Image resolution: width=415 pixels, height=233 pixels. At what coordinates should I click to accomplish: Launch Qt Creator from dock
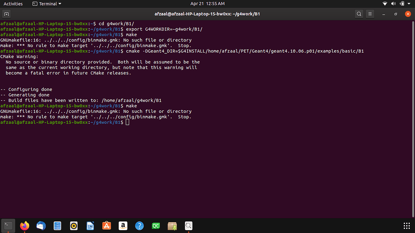pyautogui.click(x=156, y=226)
